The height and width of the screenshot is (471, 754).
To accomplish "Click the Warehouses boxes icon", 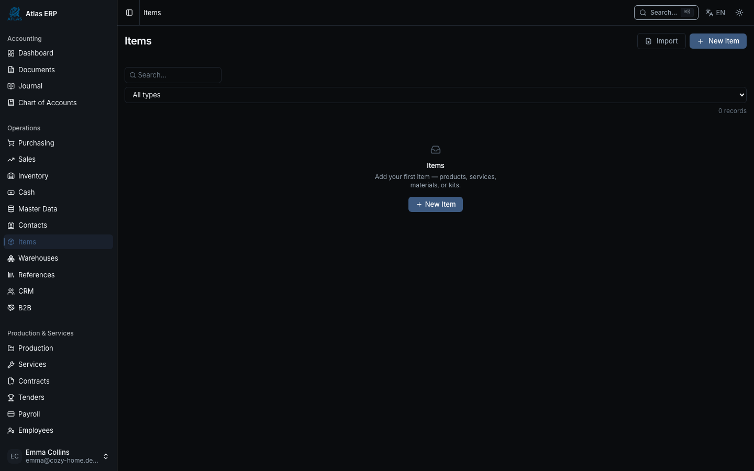I will click(11, 259).
